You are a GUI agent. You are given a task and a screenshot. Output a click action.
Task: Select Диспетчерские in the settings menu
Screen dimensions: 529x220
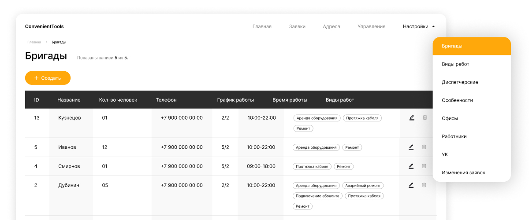(472, 82)
